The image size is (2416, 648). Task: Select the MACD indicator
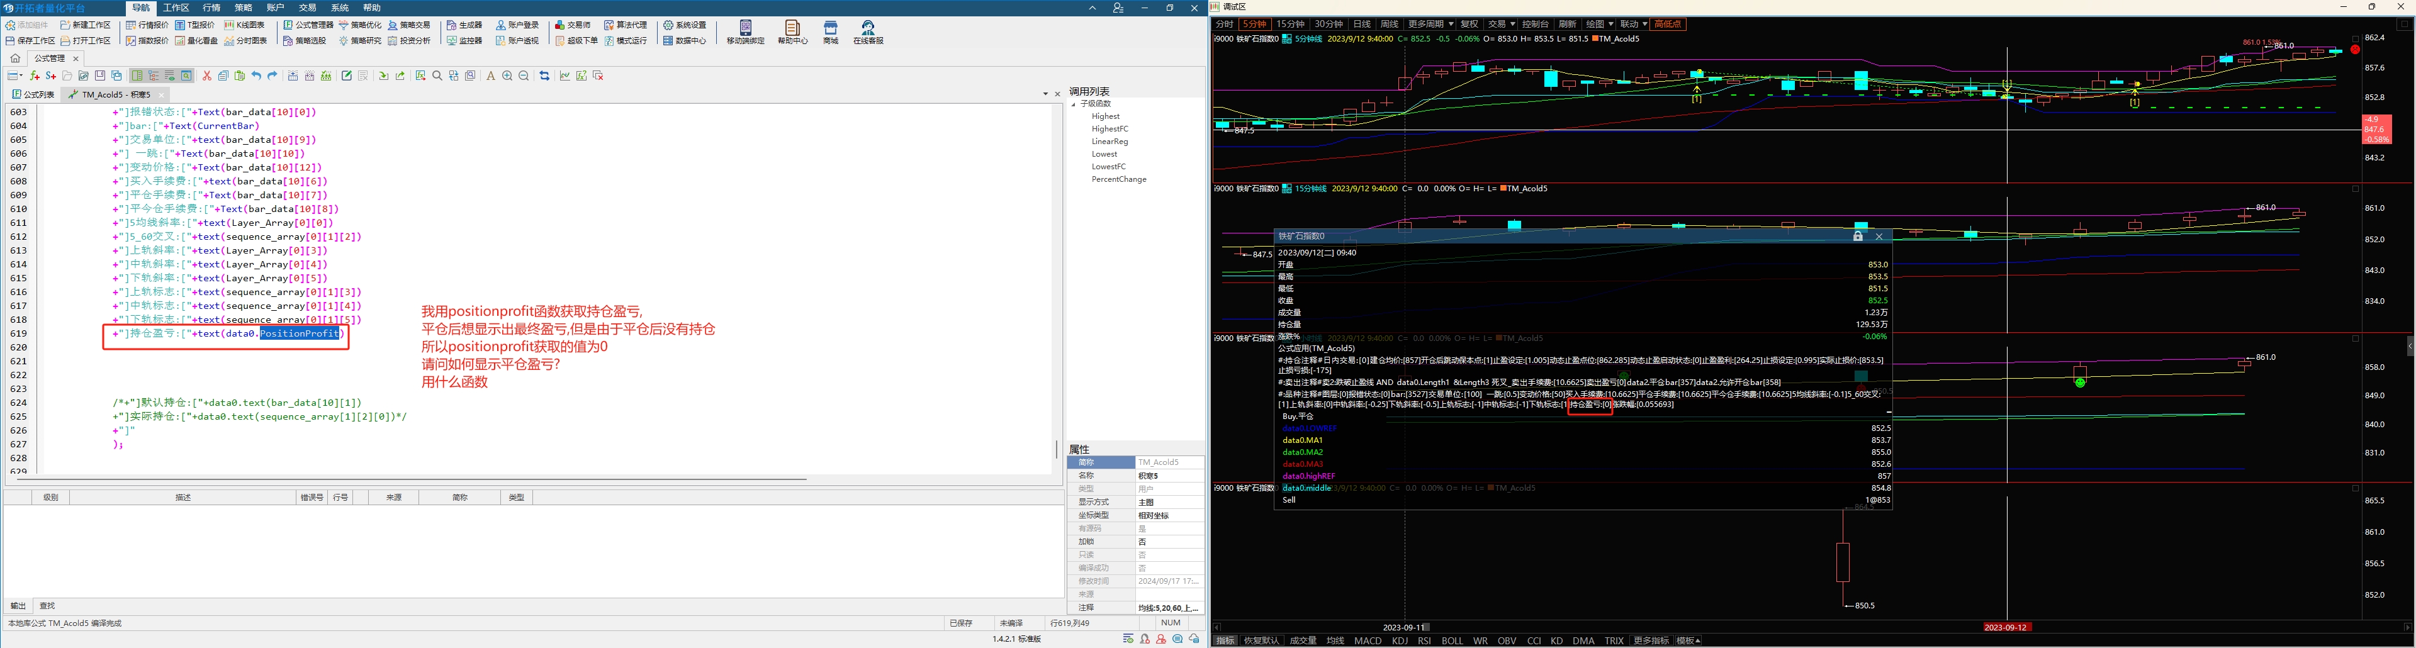tap(1368, 640)
